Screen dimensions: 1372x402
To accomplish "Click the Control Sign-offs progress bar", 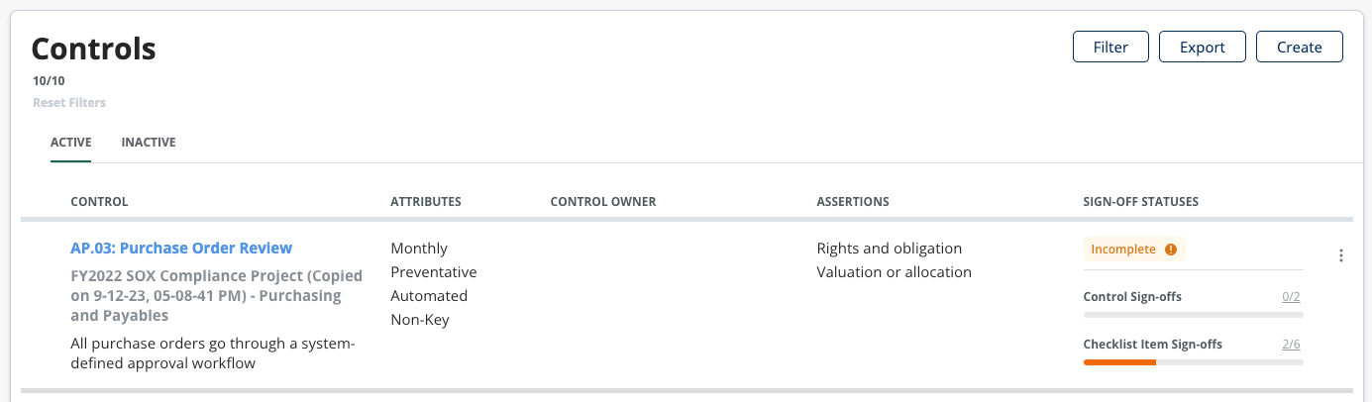I will pos(1193,315).
